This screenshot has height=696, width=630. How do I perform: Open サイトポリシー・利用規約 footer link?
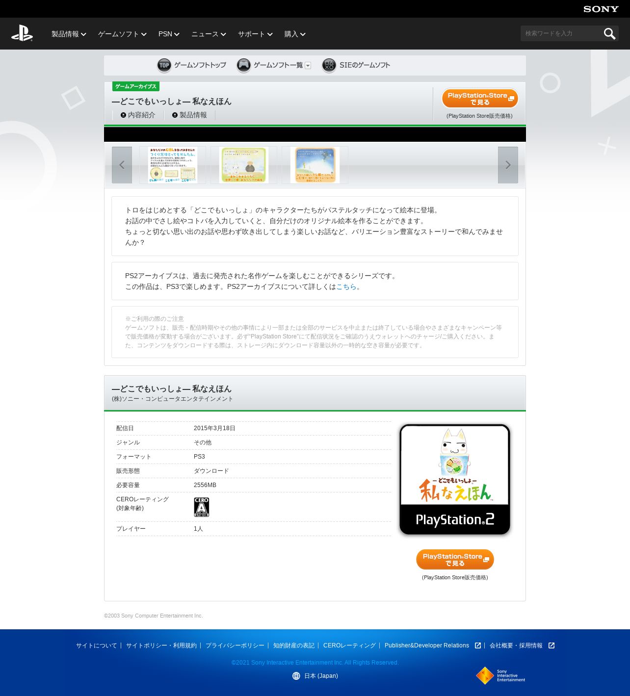pos(161,645)
